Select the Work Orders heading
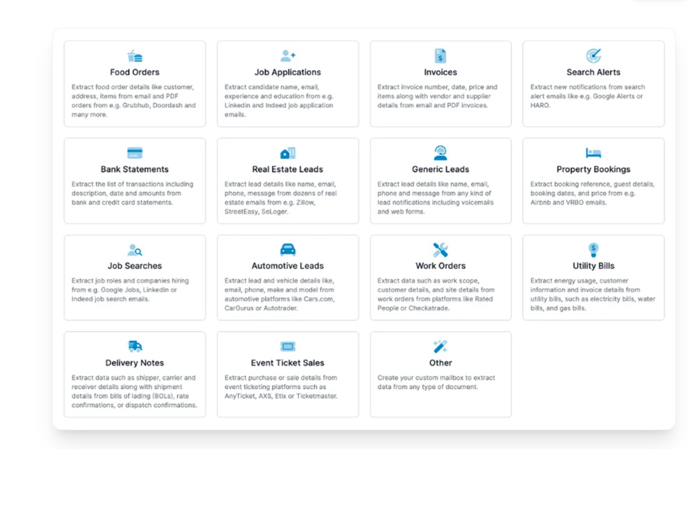695x521 pixels. tap(440, 266)
